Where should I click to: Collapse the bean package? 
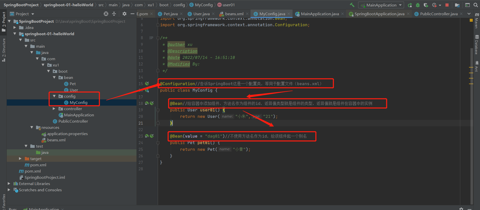pos(54,77)
